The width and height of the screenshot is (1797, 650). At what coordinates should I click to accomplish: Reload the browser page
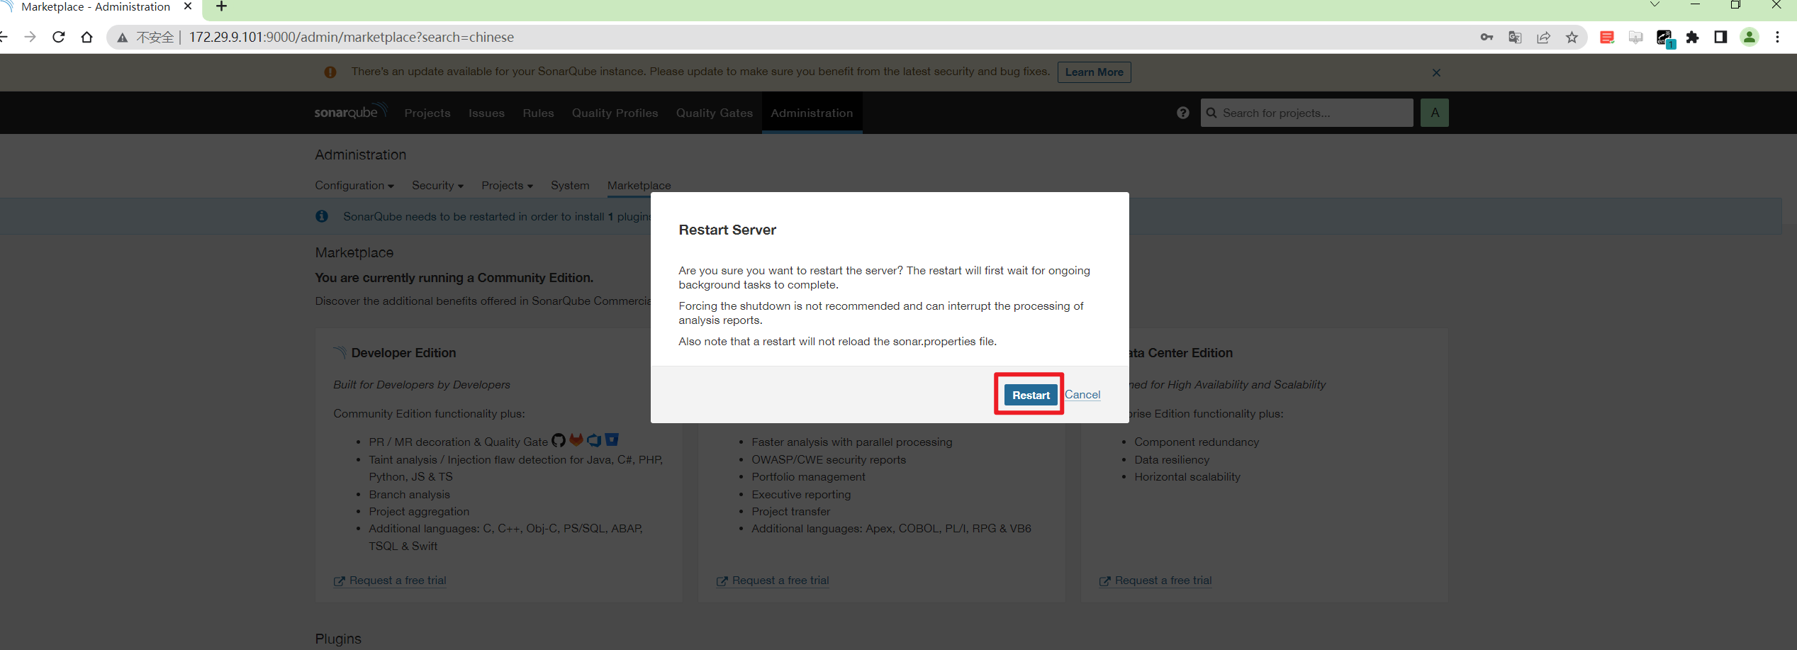[x=59, y=37]
